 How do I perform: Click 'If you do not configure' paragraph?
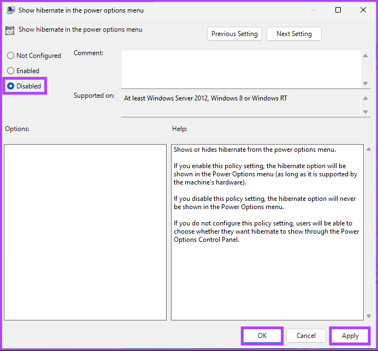(x=267, y=231)
